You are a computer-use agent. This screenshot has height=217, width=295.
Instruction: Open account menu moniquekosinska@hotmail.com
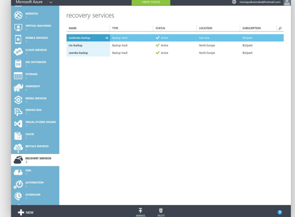tap(260, 2)
